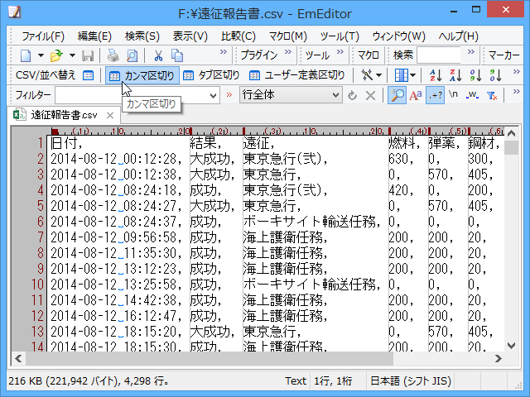This screenshot has height=397, width=530.
Task: Click the vertical scroll up arrow
Action: (x=512, y=134)
